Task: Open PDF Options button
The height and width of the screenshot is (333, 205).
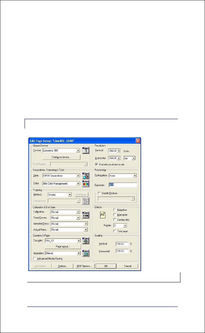Action: [84, 266]
